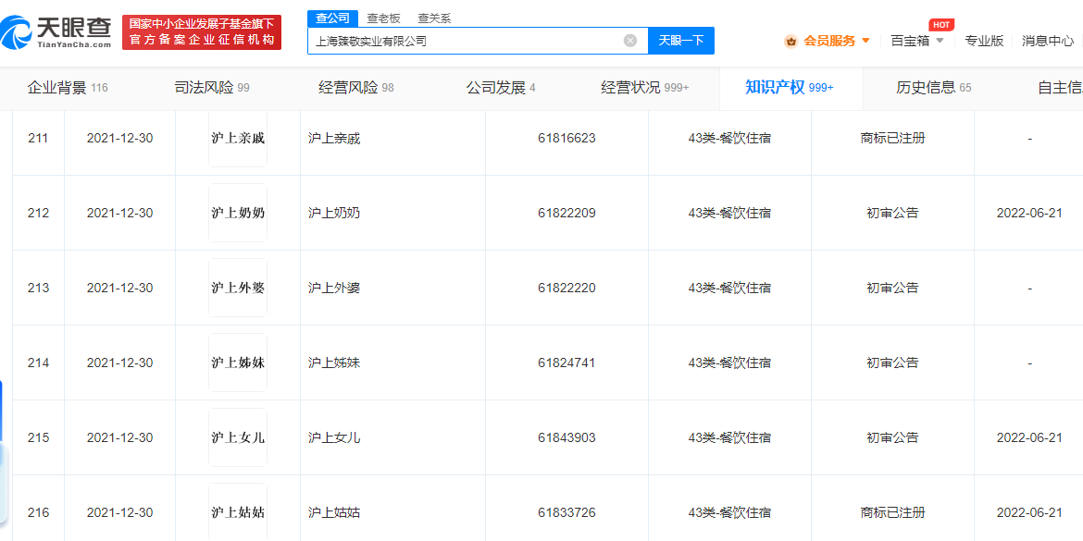Click 初审公告 status in row 214
1083x541 pixels.
[892, 363]
